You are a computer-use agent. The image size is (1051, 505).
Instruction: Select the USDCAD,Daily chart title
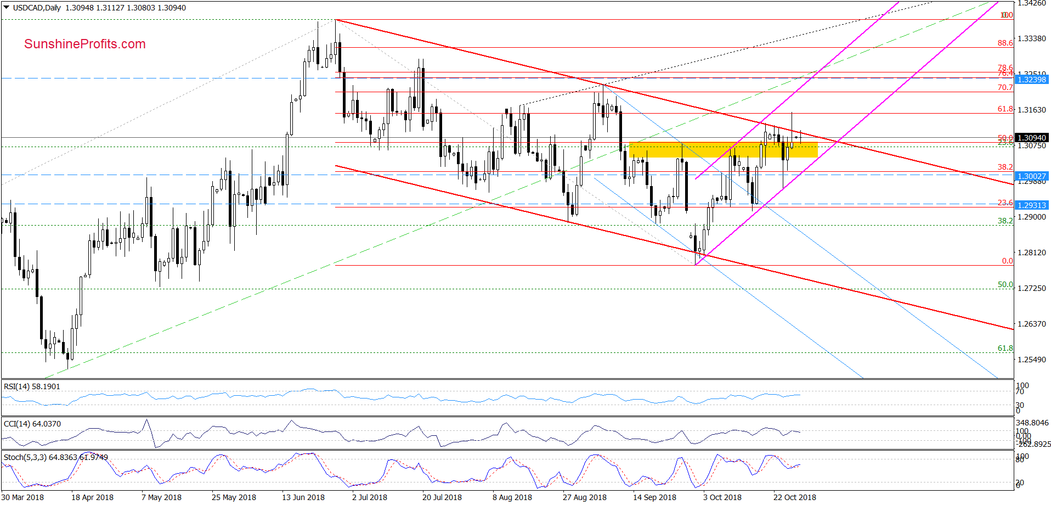pos(37,8)
